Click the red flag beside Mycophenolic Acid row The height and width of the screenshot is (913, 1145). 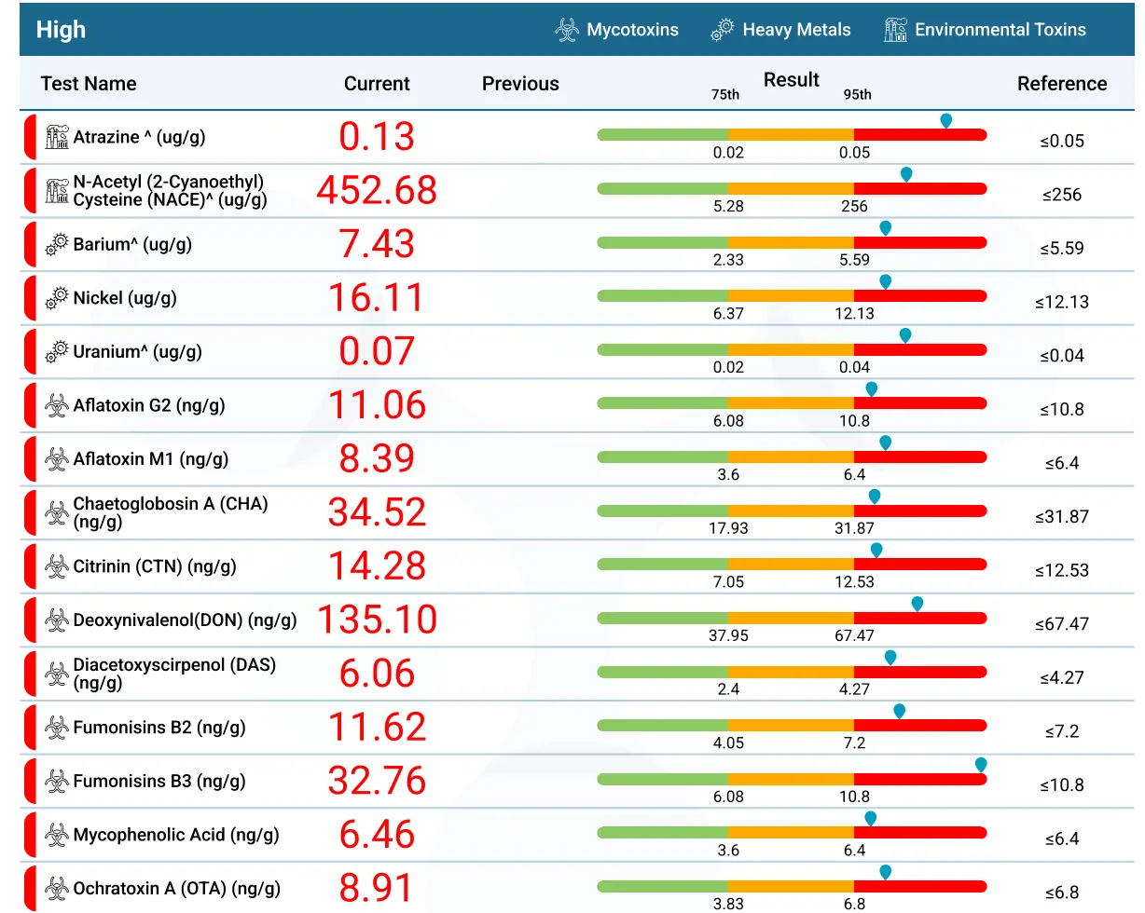click(30, 835)
